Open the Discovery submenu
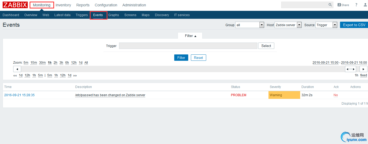The height and width of the screenshot is (144, 368). click(162, 15)
